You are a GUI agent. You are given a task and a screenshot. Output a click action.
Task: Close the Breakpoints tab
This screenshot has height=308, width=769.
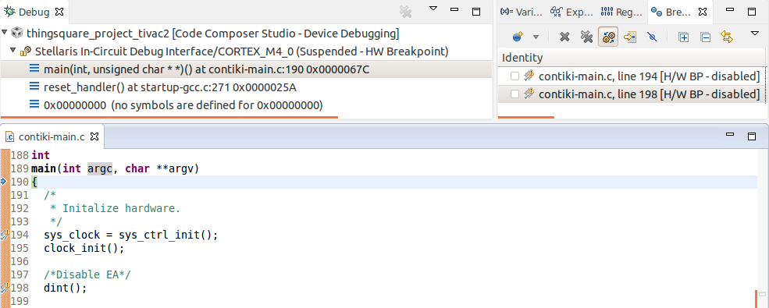click(703, 11)
